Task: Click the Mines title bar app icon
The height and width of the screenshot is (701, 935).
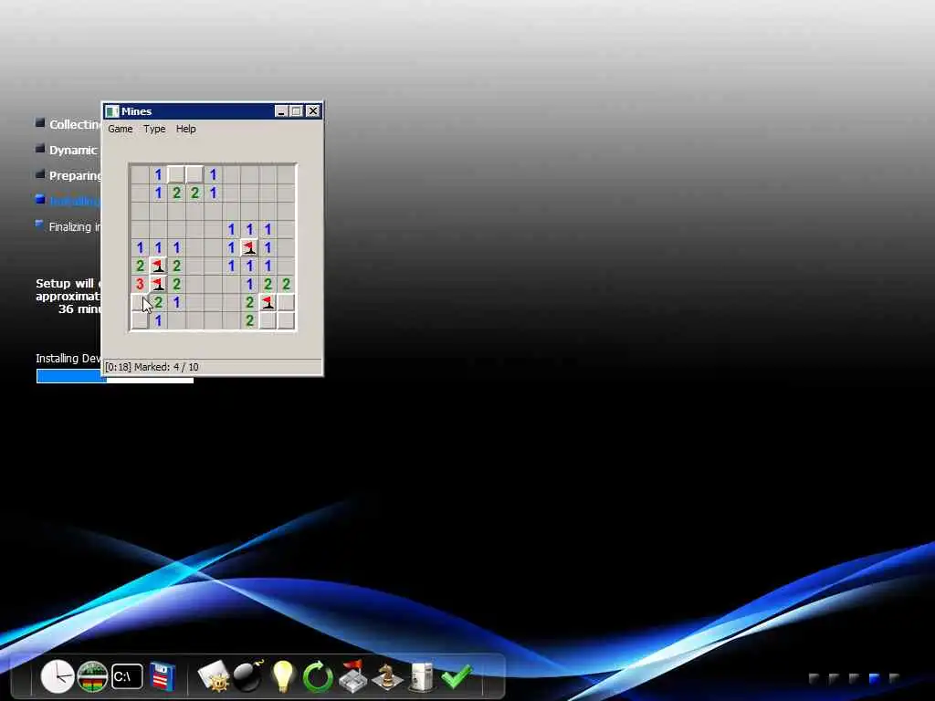Action: point(111,111)
